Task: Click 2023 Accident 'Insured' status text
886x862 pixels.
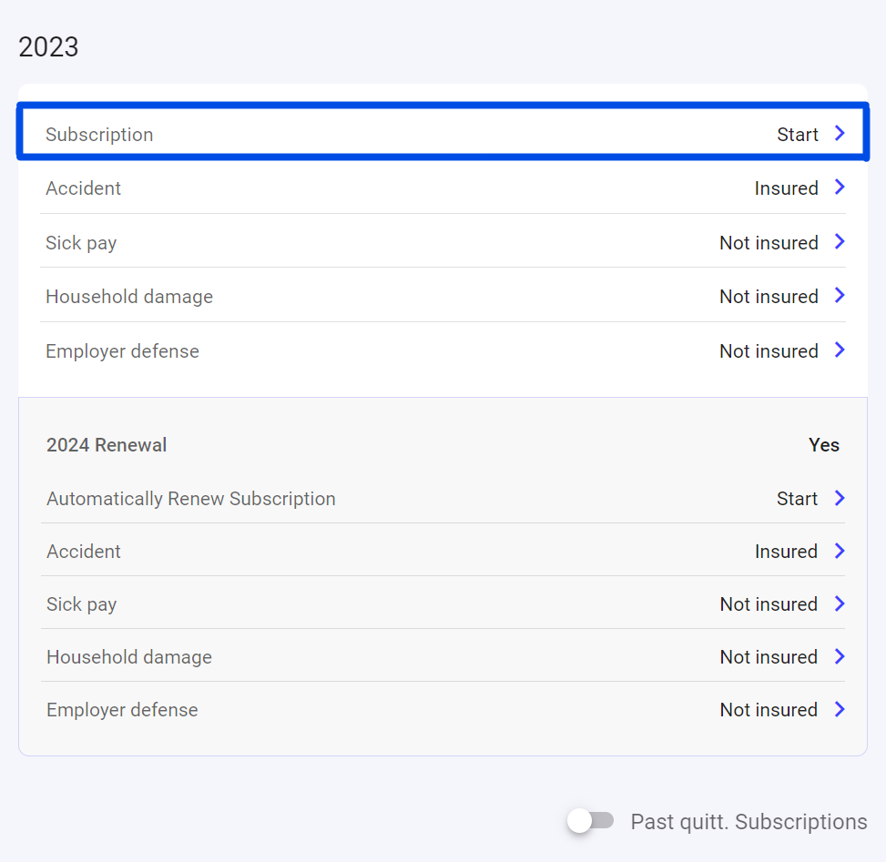Action: click(x=786, y=188)
